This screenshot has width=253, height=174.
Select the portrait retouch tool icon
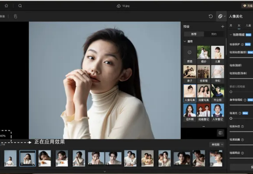pos(220,16)
